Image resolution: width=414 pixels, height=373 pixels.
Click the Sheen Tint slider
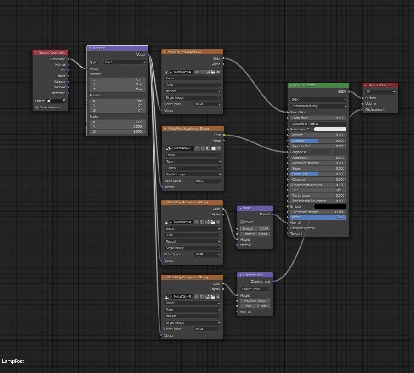click(318, 174)
